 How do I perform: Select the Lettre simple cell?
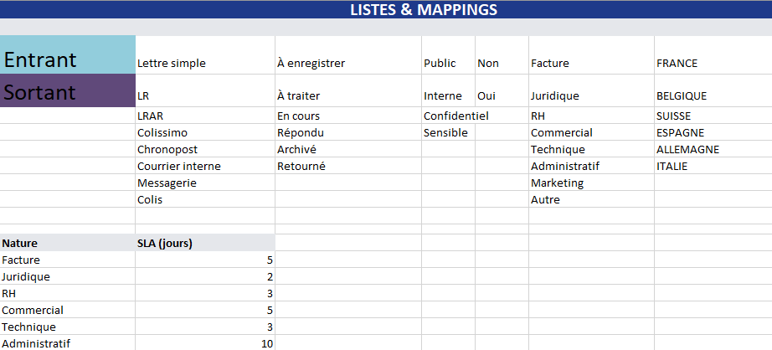[x=204, y=63]
